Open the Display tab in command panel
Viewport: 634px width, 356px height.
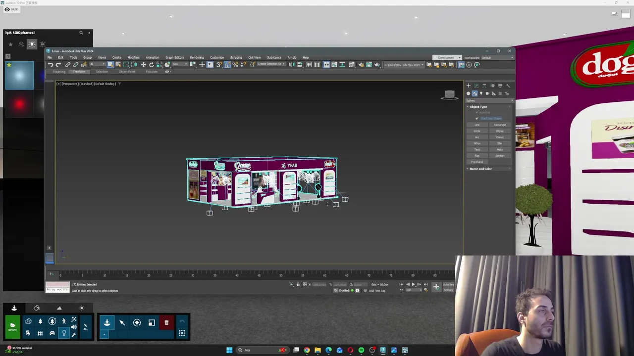point(500,86)
